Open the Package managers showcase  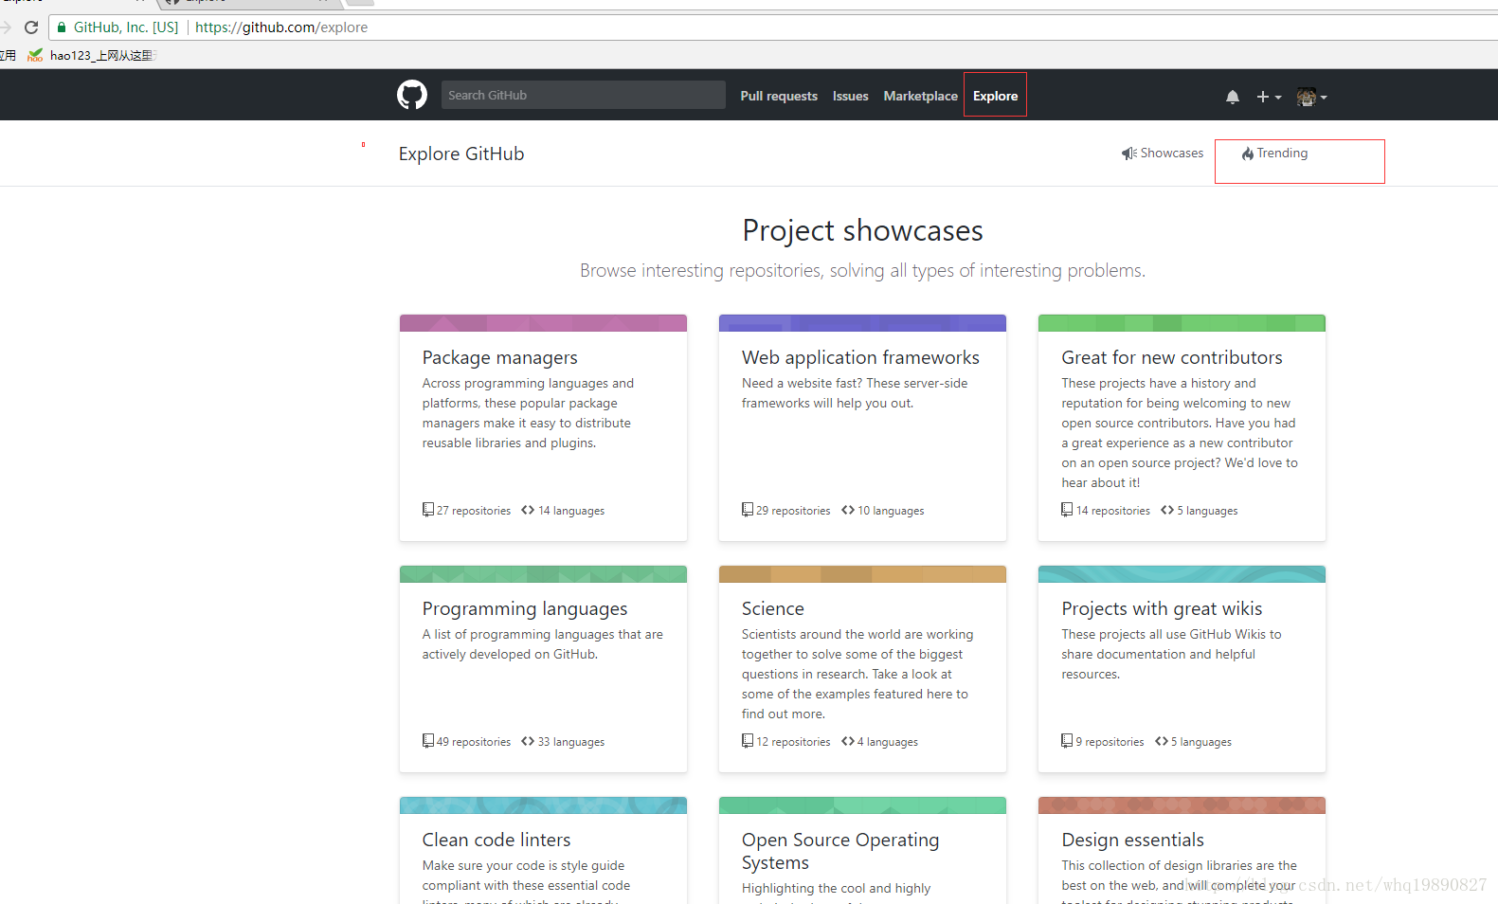pos(500,357)
